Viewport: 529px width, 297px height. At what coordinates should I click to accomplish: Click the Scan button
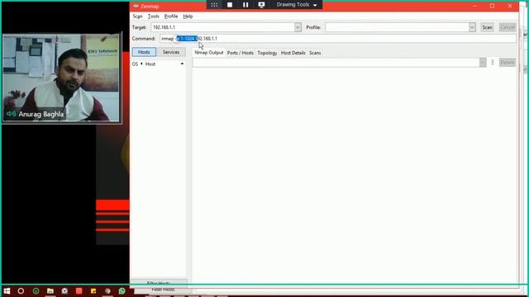coord(487,27)
